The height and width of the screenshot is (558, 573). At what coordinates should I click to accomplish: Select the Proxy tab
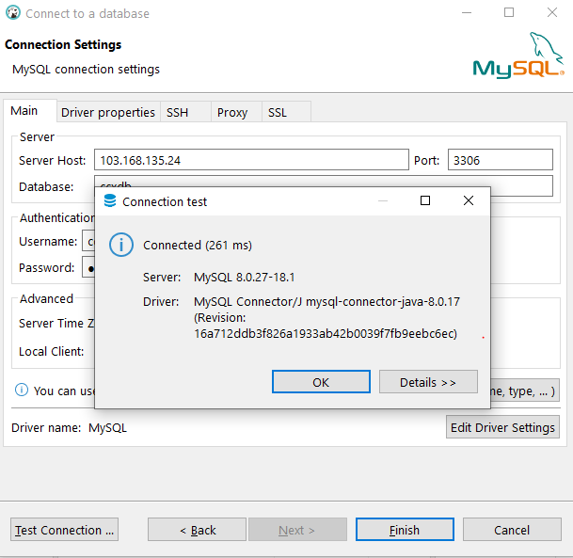pyautogui.click(x=232, y=112)
